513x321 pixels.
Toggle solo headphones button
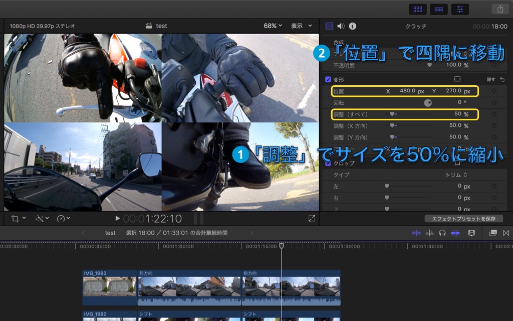(x=442, y=233)
